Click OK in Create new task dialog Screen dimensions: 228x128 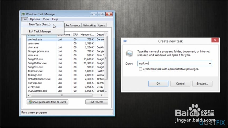point(158,83)
